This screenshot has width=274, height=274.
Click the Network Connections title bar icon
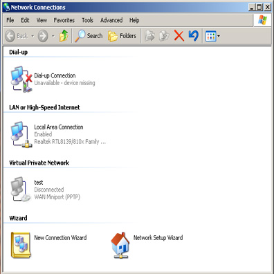pyautogui.click(x=6, y=7)
